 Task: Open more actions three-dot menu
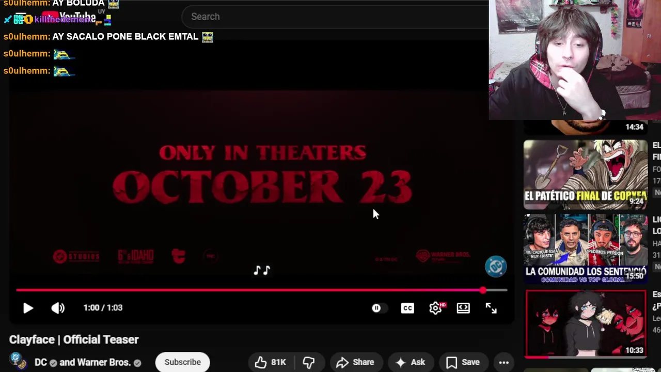click(504, 362)
